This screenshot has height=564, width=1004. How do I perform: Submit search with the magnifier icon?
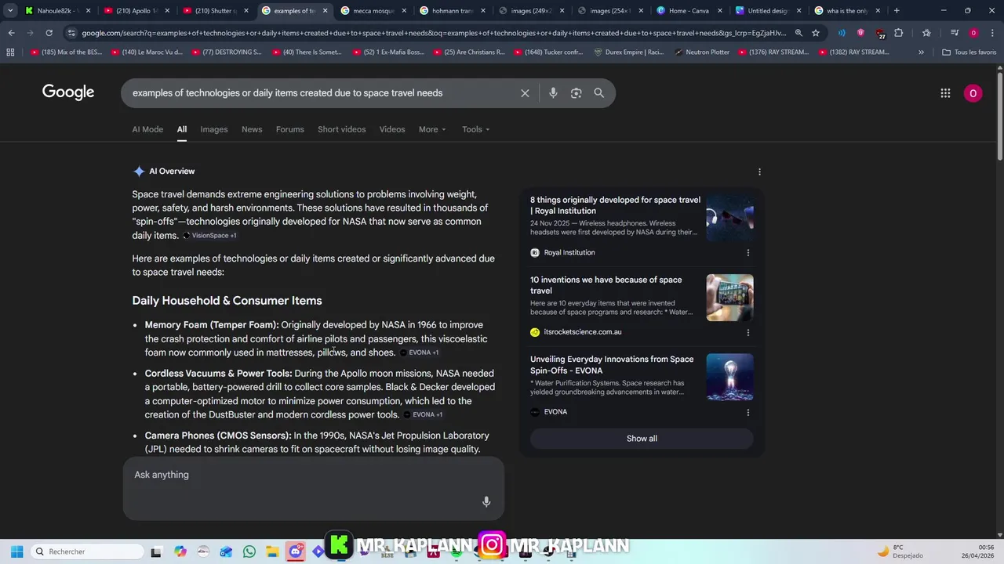(x=598, y=93)
